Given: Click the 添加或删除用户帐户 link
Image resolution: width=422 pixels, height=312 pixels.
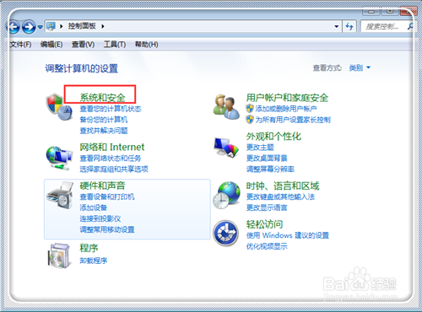Looking at the screenshot, I should (286, 109).
